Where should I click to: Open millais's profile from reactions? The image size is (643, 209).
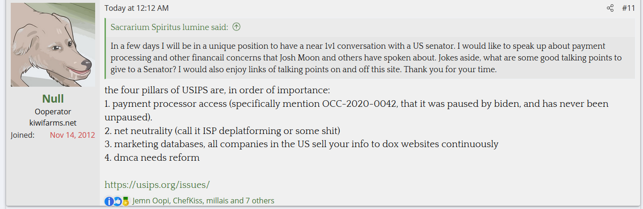[217, 201]
